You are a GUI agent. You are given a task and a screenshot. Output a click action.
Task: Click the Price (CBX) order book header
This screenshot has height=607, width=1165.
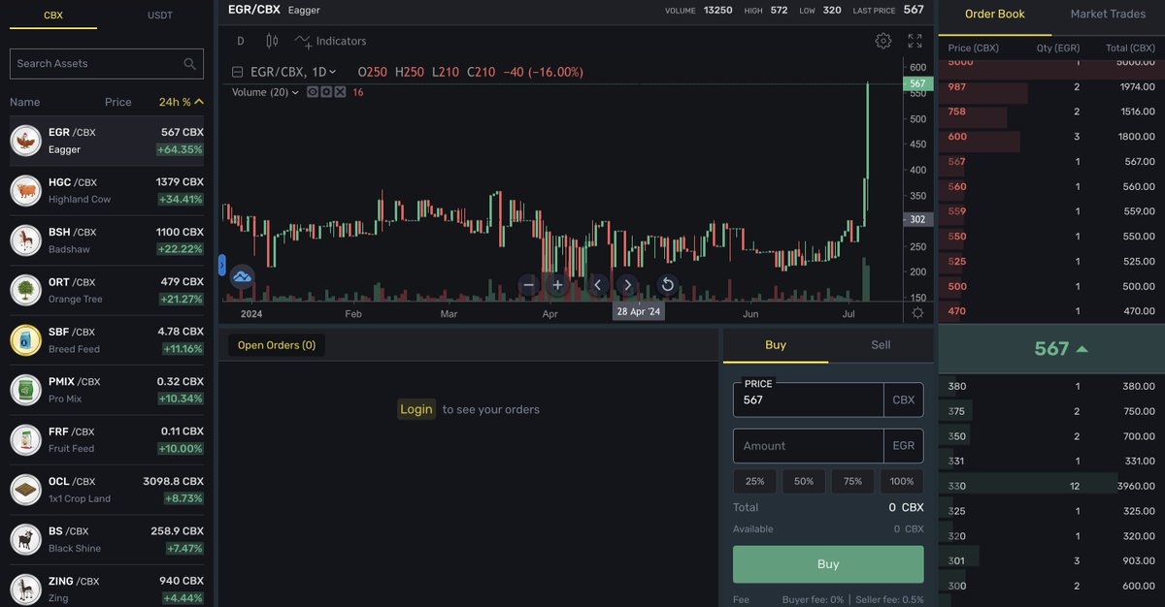[x=973, y=48]
